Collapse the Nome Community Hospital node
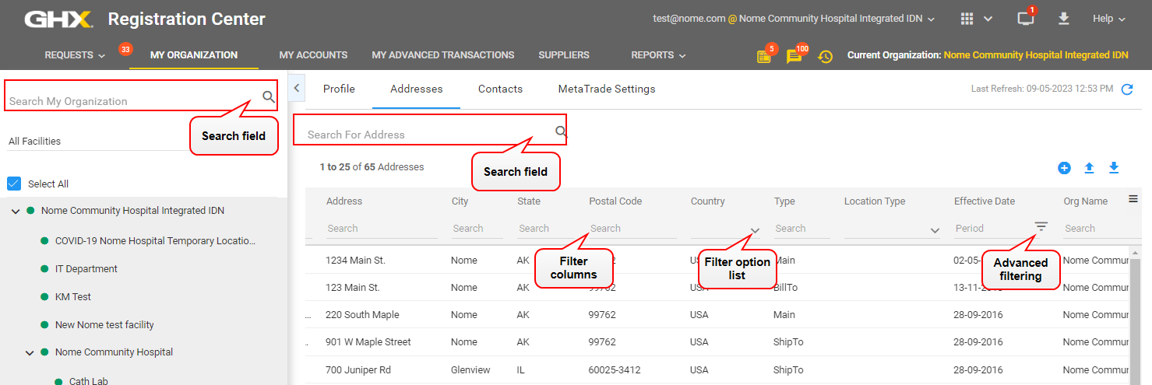The width and height of the screenshot is (1152, 385). [x=30, y=352]
